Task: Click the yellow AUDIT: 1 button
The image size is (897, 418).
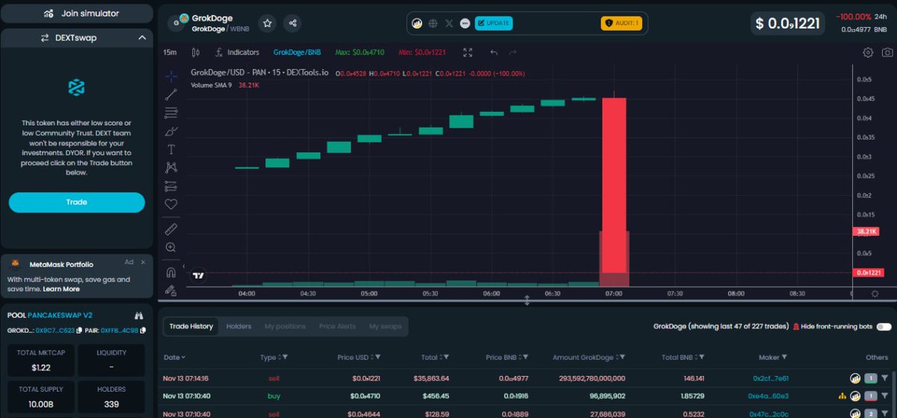Action: point(621,23)
